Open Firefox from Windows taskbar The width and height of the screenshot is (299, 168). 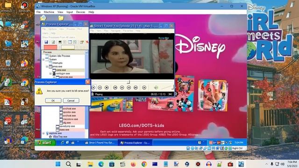click(133, 164)
